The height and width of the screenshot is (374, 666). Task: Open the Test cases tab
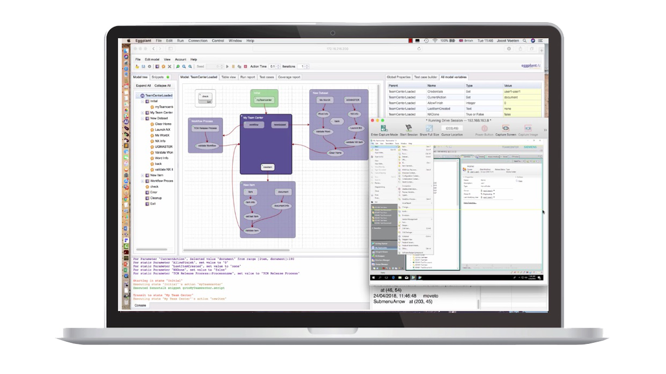point(267,77)
